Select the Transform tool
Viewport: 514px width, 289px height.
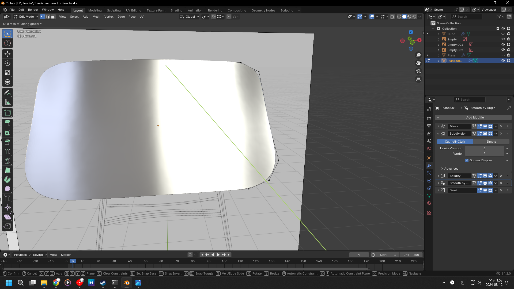[x=7, y=82]
